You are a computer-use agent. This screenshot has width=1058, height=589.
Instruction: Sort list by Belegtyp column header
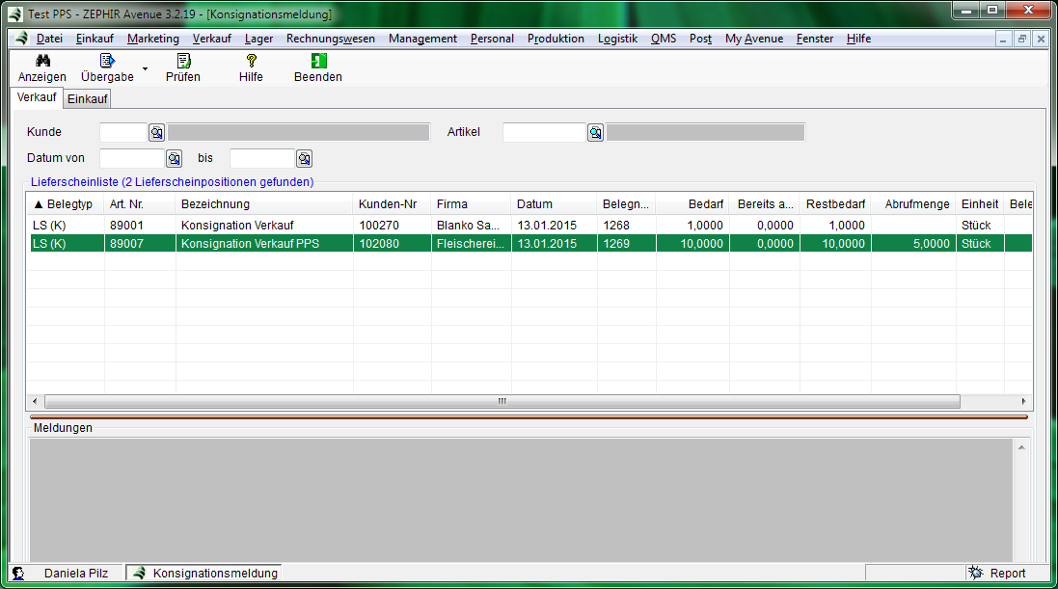64,204
